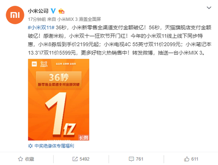Open the 小米公司 account name

(38, 11)
